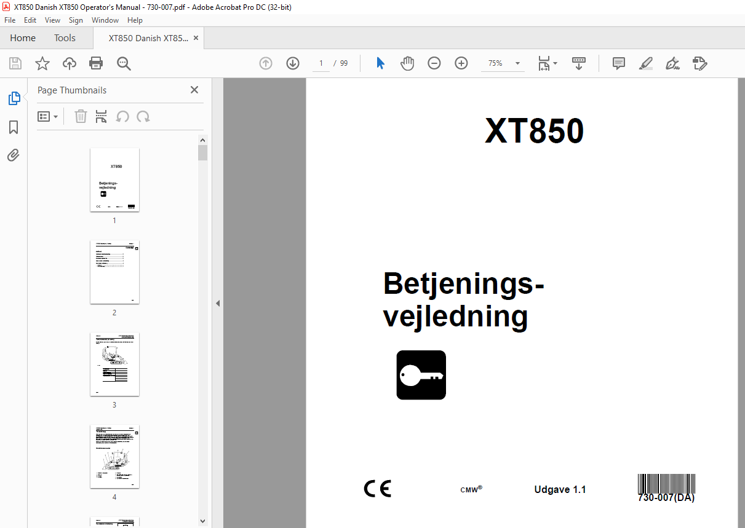Select page 2 thumbnail
The width and height of the screenshot is (745, 528).
(x=114, y=272)
